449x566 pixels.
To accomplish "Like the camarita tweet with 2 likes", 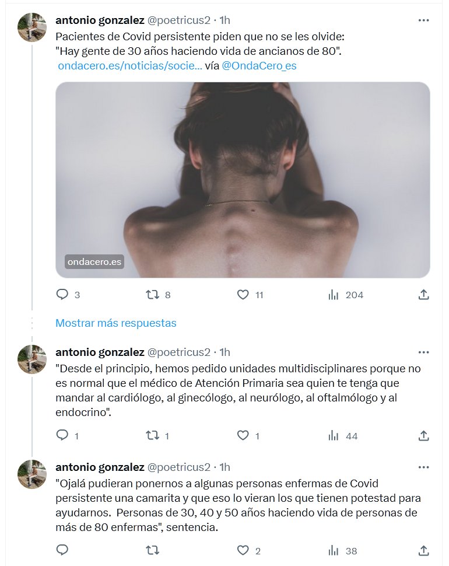I will click(243, 550).
